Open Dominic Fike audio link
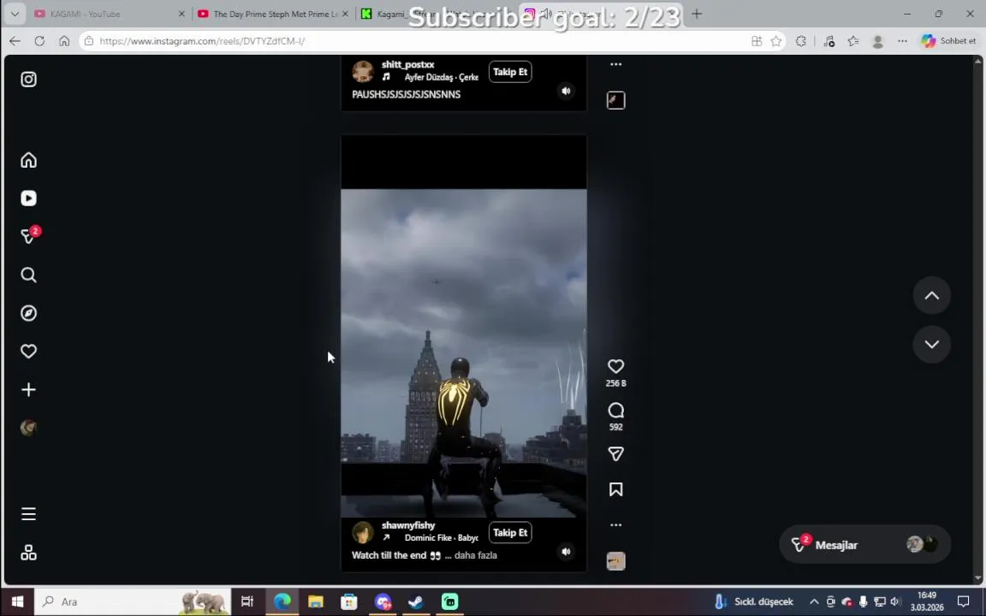 coord(441,537)
